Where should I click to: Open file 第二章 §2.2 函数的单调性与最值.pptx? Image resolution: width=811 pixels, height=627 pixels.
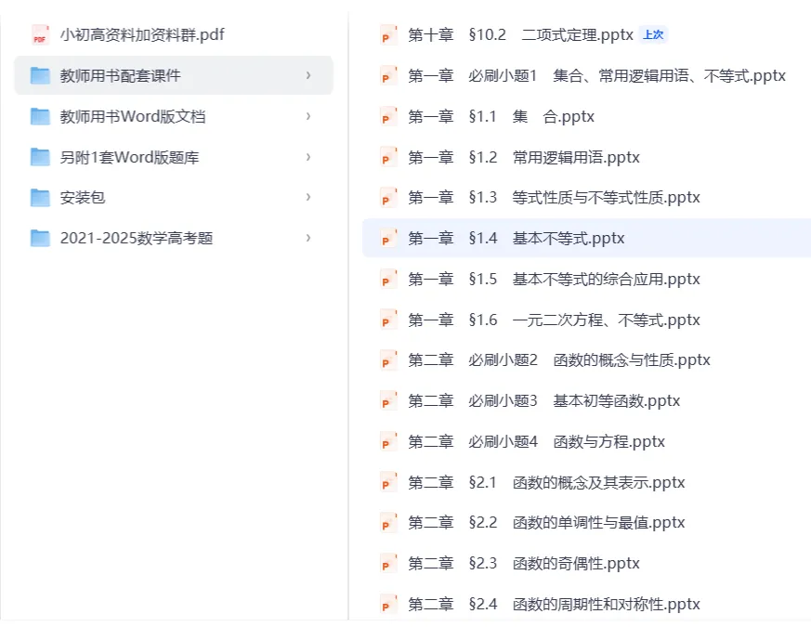(546, 522)
